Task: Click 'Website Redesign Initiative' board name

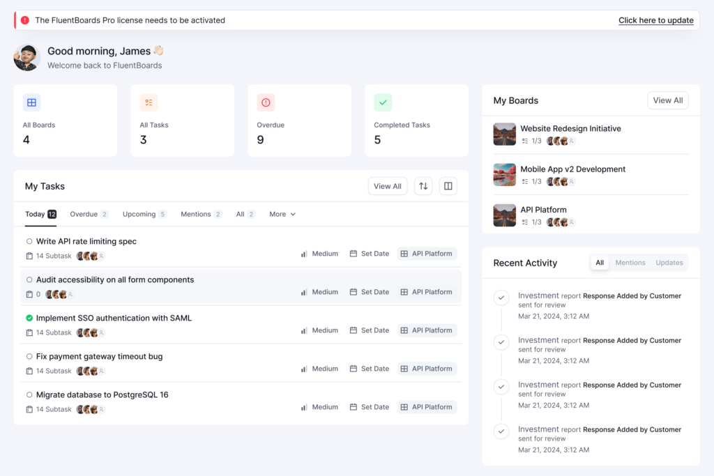Action: (570, 128)
